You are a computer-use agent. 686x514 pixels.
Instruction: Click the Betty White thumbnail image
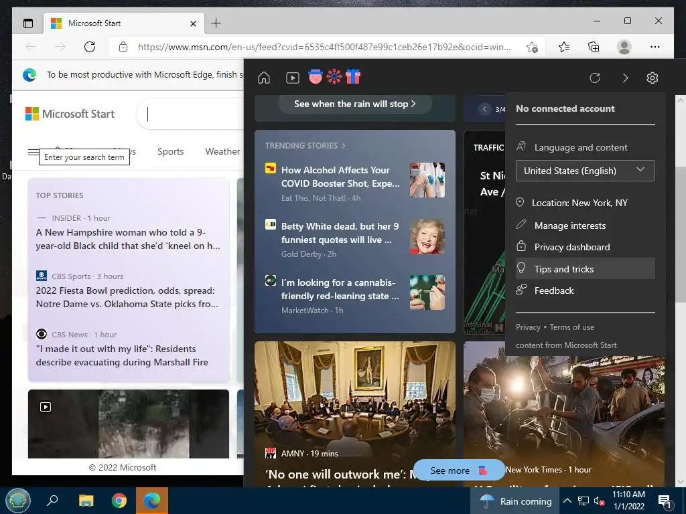click(x=427, y=236)
